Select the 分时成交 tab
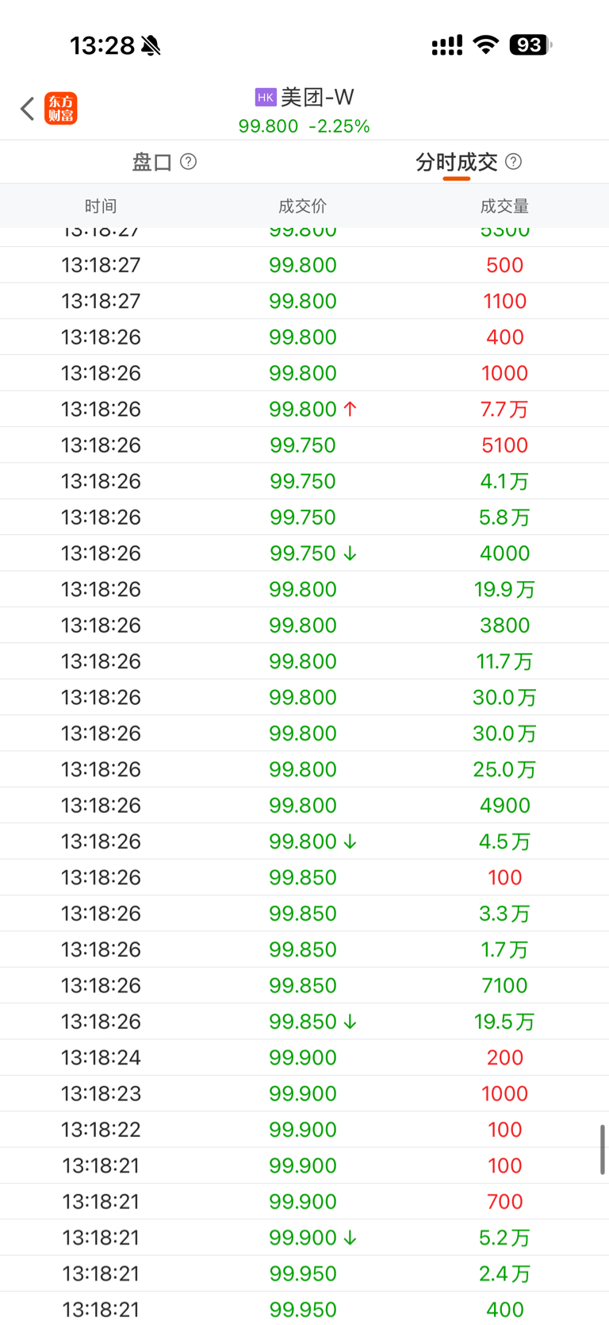The height and width of the screenshot is (1325, 609). [456, 163]
